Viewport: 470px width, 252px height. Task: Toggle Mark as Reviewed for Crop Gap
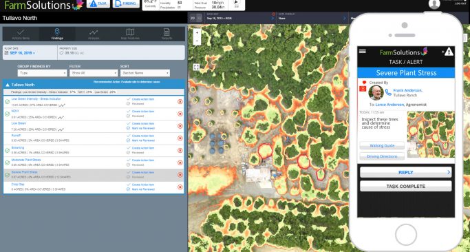coord(140,189)
